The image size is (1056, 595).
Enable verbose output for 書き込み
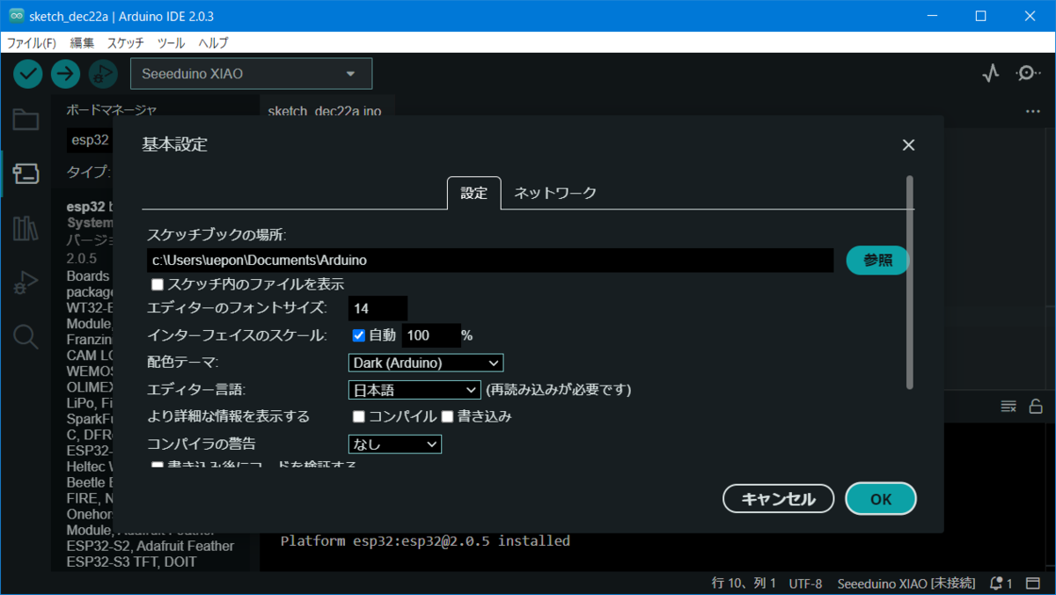point(447,416)
